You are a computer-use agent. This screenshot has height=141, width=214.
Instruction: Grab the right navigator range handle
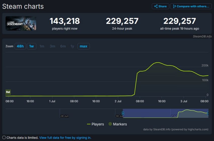click(208, 113)
